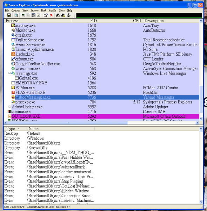Screen dimensions: 207x211
Task: Click the grayed-out Show Process Tree icon
Action: click(28, 15)
